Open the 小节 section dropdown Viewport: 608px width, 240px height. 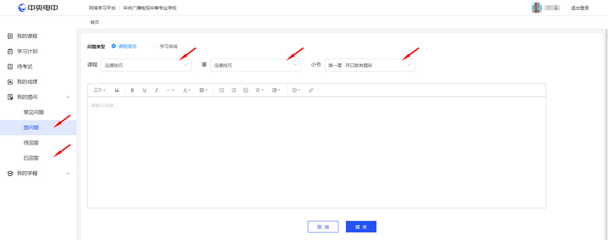click(370, 65)
